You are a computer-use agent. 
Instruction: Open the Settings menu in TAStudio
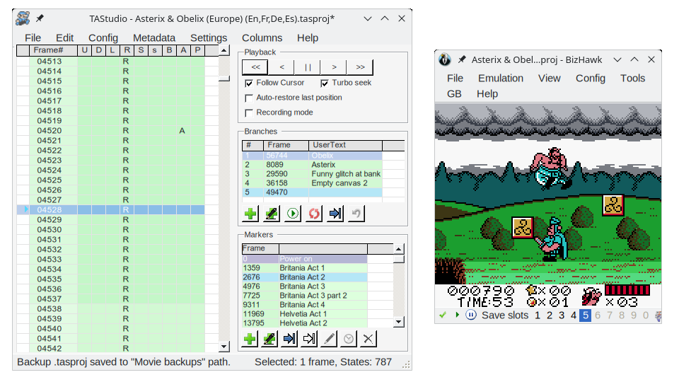coord(209,38)
